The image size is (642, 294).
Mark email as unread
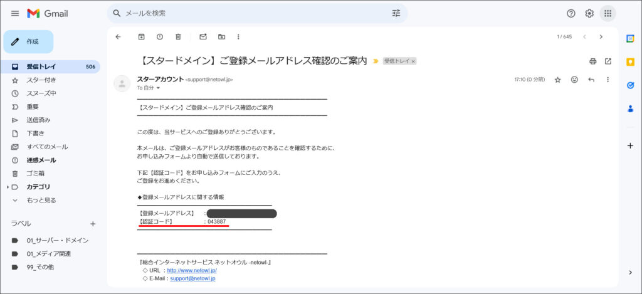[x=203, y=37]
